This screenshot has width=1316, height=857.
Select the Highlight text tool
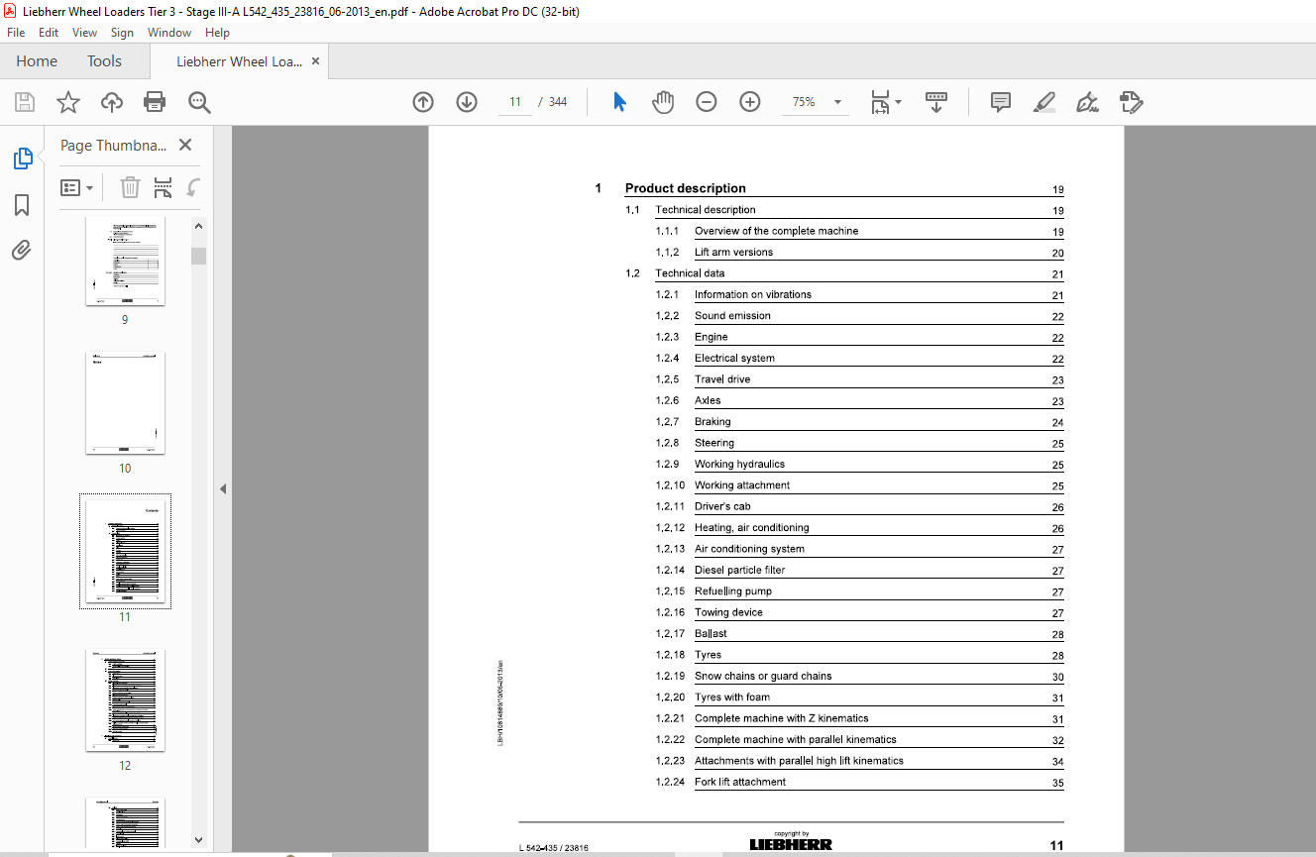click(x=1044, y=102)
